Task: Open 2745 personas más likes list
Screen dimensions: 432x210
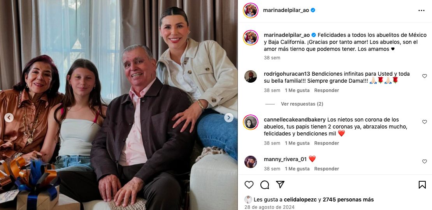Action: 348,200
